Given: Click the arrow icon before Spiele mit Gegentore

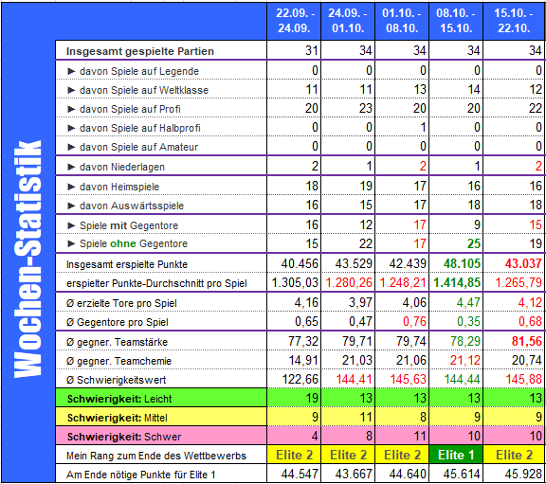Looking at the screenshot, I should (71, 225).
